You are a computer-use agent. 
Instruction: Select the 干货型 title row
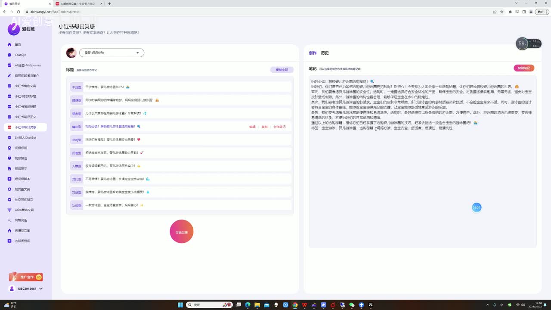(181, 87)
